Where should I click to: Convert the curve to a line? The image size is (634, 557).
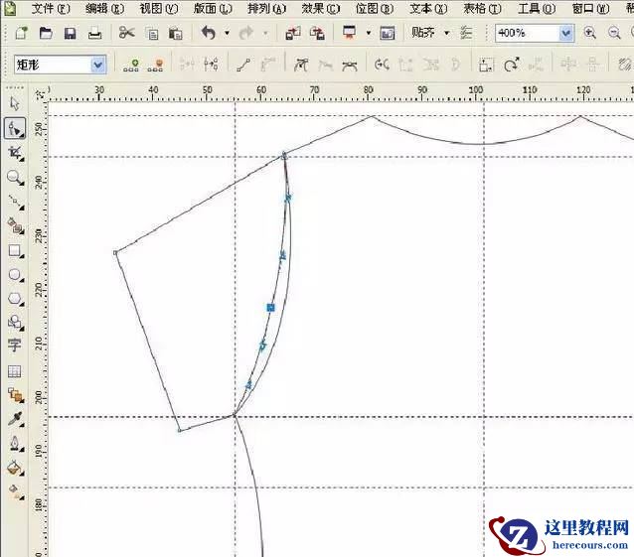243,65
